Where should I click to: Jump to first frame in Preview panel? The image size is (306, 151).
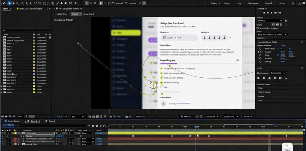tap(264, 13)
